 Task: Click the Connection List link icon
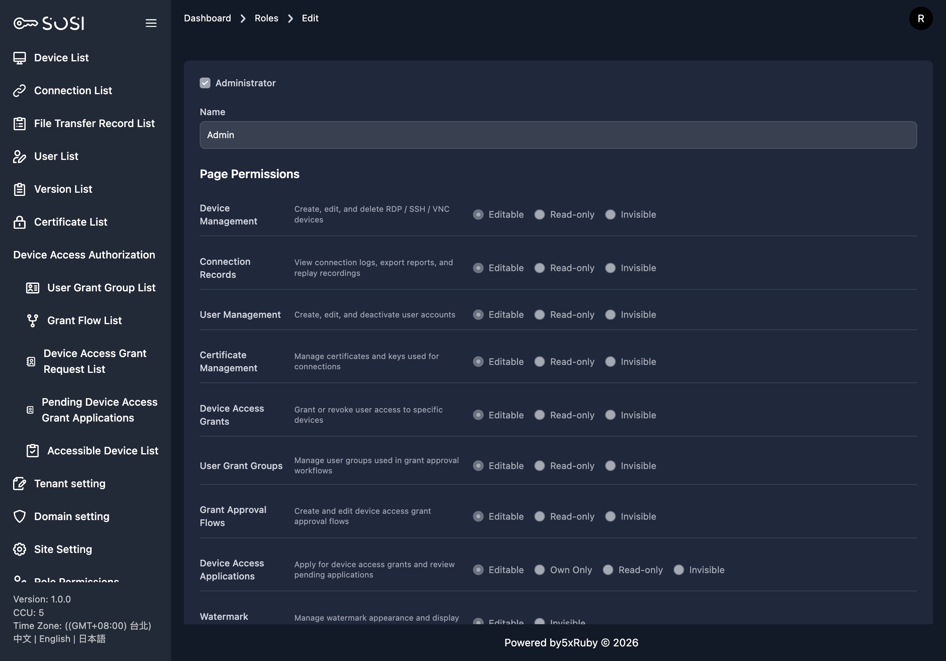coord(19,91)
